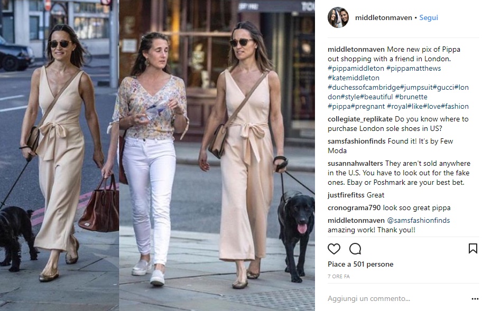Open susannahwalters profile from comment
The width and height of the screenshot is (482, 311).
click(355, 163)
